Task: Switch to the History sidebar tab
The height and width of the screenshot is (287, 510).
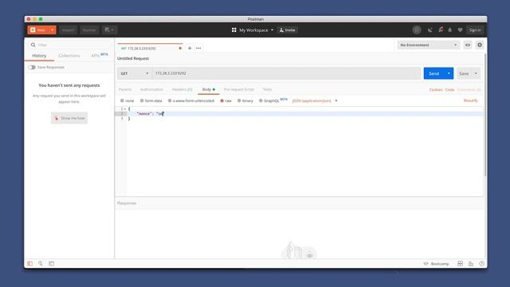Action: [39, 56]
